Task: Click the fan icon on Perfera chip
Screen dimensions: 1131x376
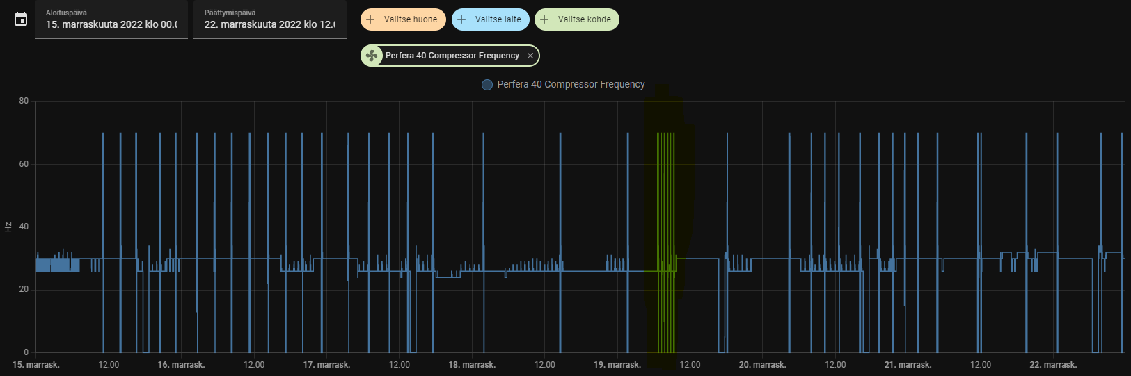Action: click(x=372, y=56)
